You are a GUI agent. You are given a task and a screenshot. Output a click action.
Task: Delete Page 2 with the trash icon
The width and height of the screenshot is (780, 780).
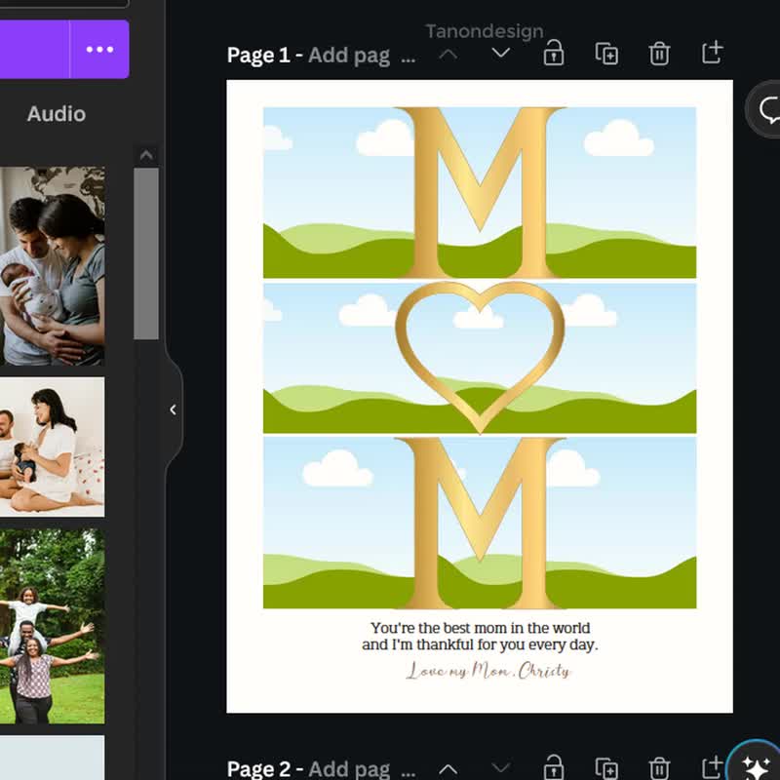(659, 767)
